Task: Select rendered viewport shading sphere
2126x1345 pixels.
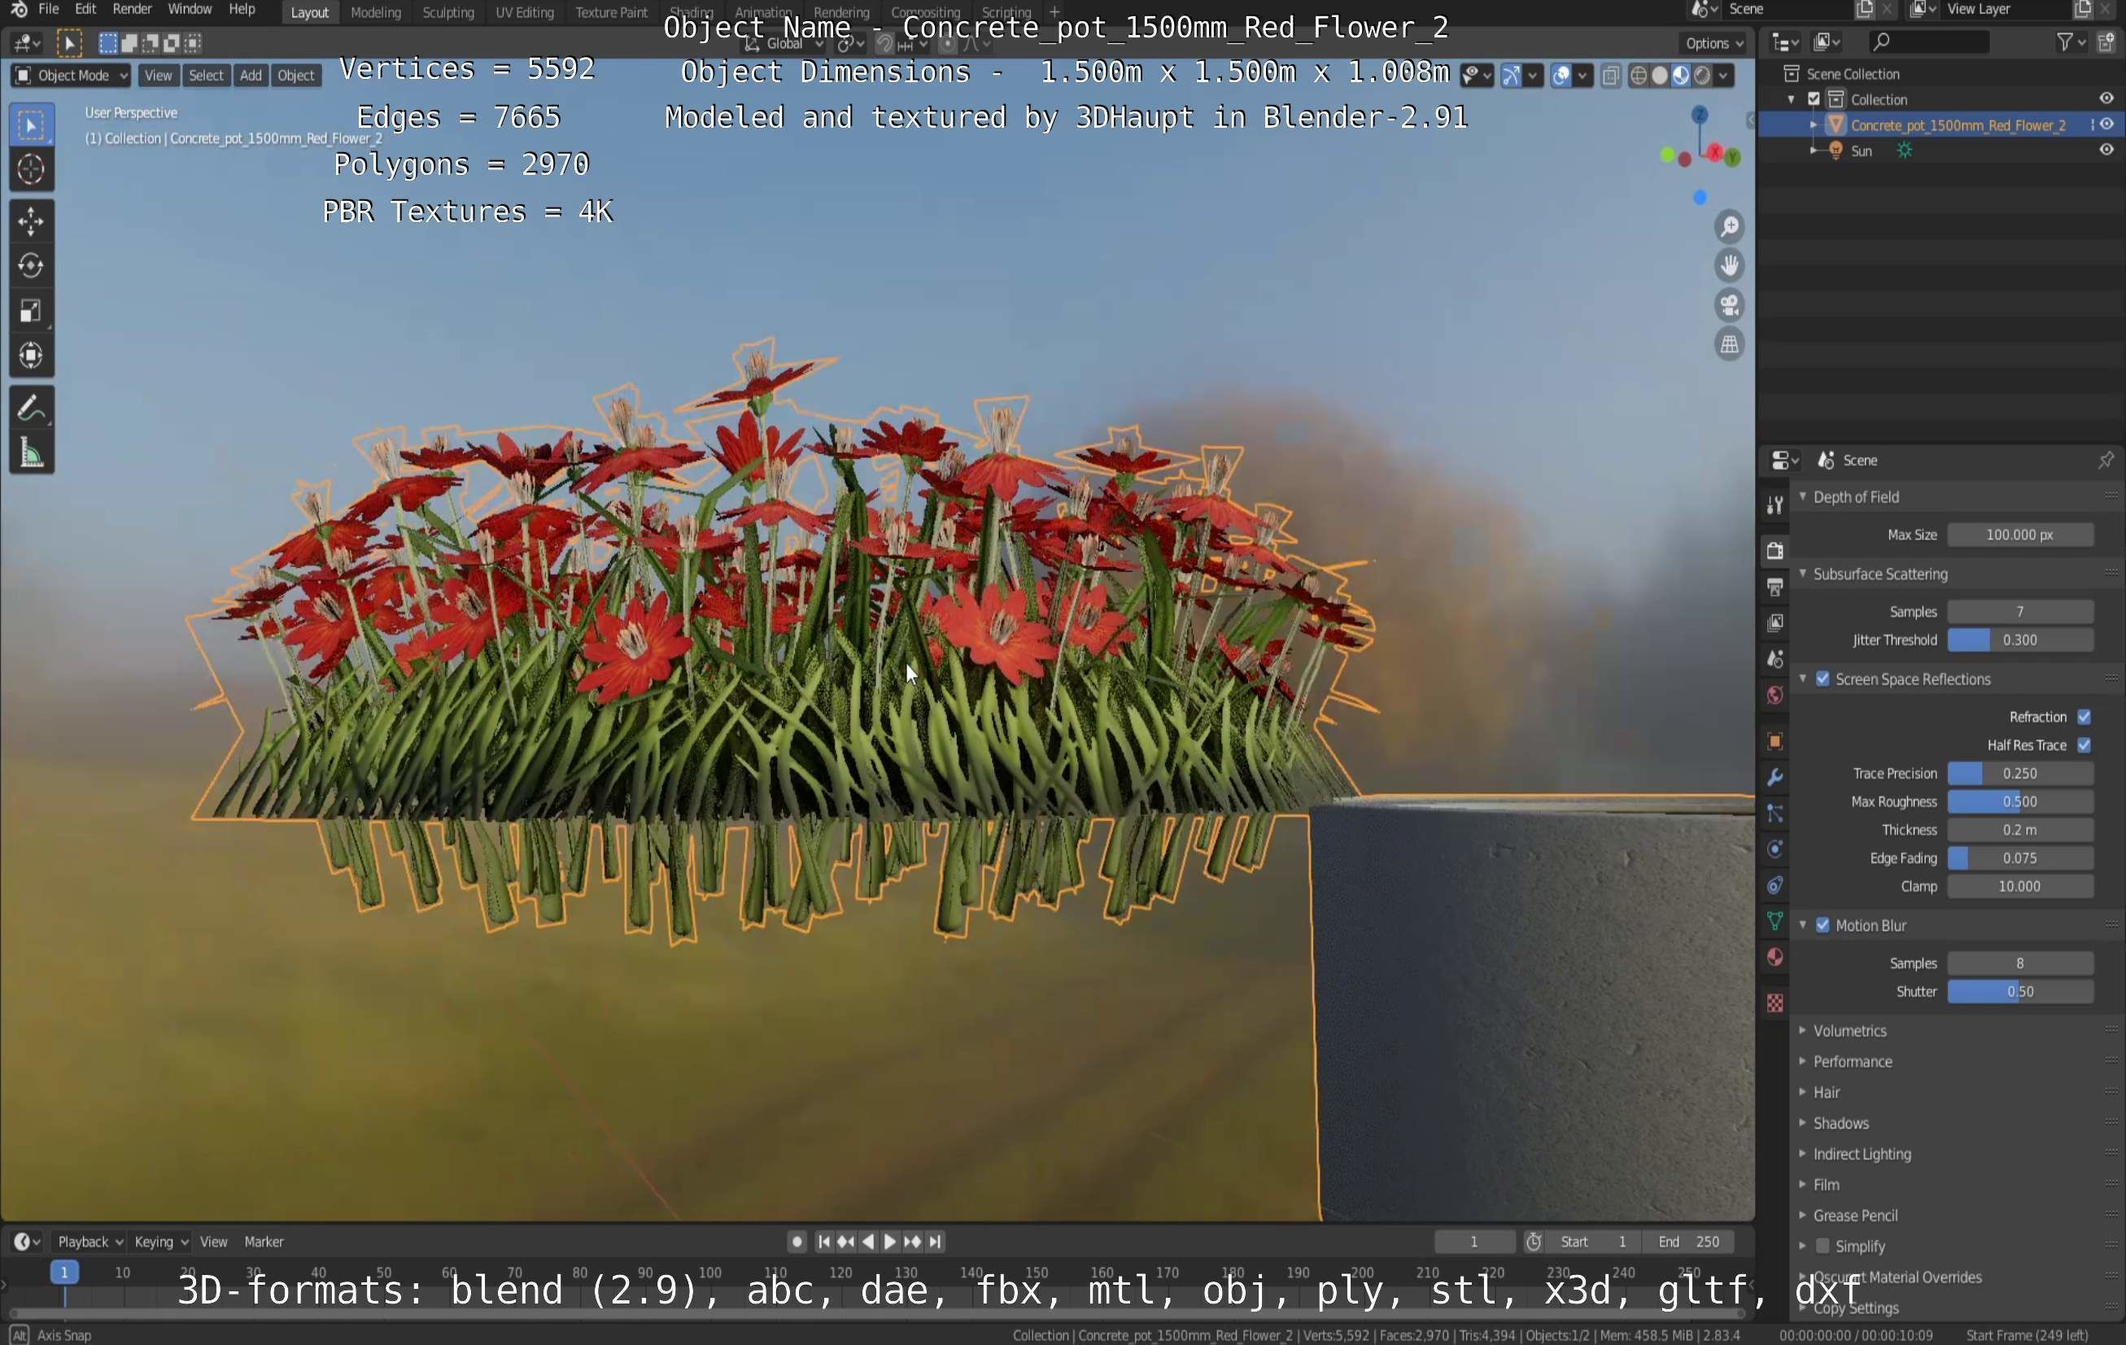Action: point(1701,76)
